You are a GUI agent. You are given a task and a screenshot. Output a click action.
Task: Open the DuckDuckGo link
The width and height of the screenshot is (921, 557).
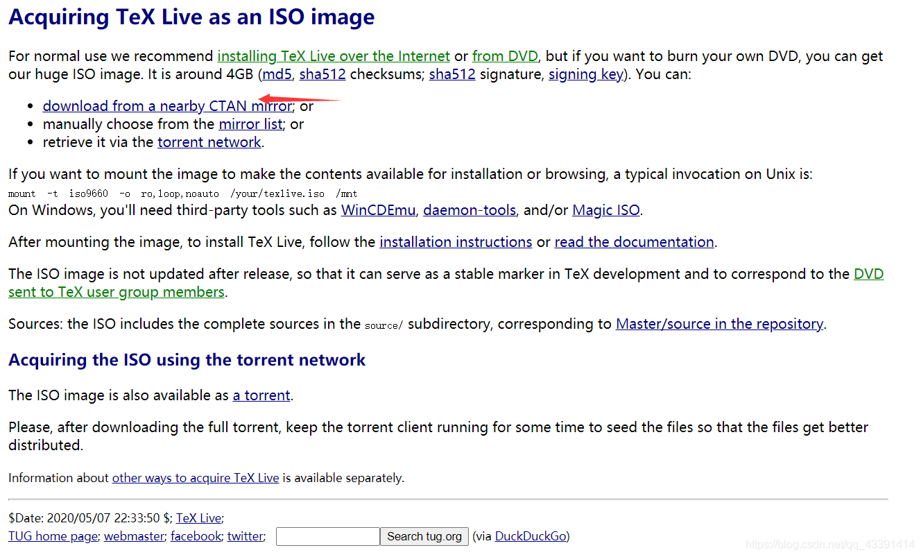531,536
